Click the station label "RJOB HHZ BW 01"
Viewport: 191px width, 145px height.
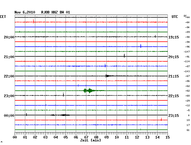point(56,12)
